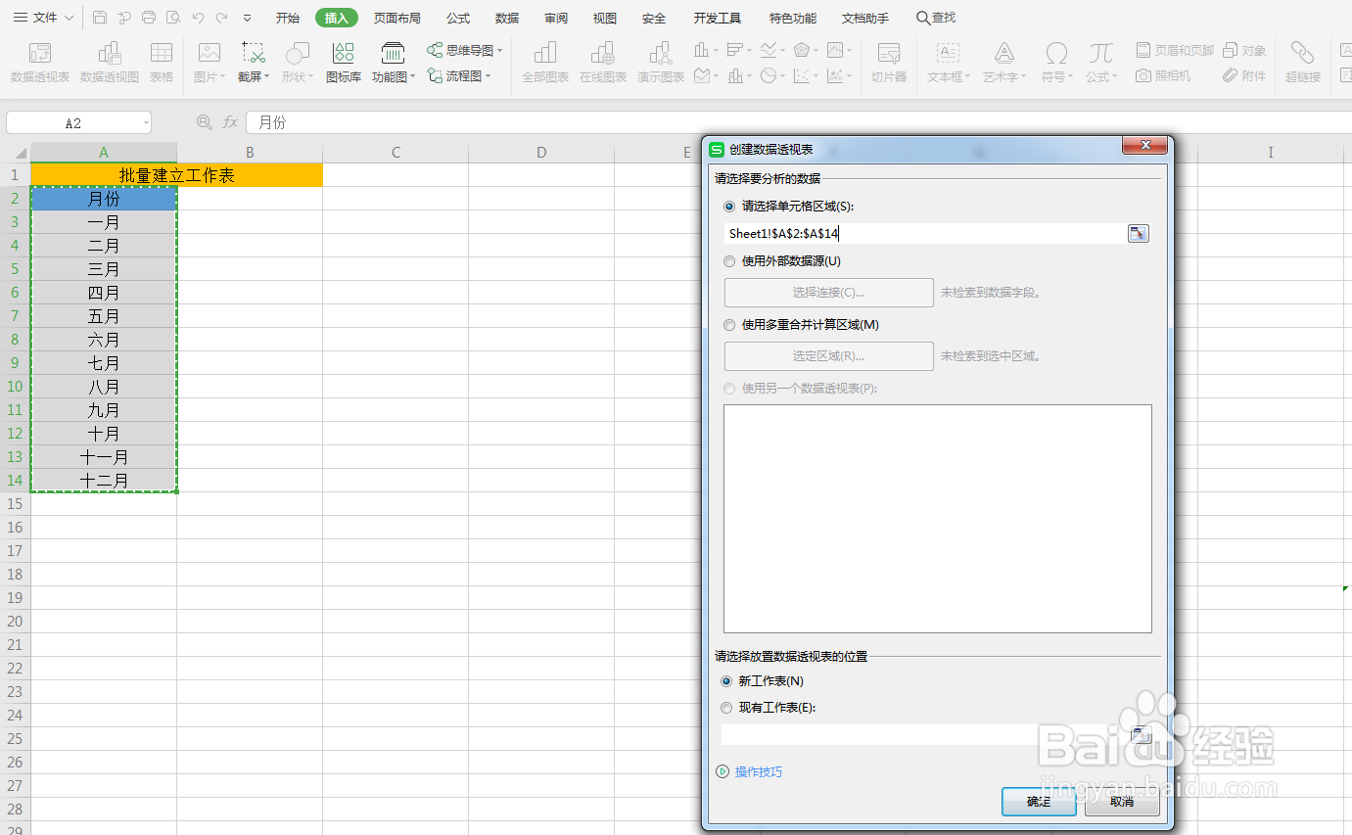Switch to the 开发工具 ribbon tab
This screenshot has height=835, width=1352.
[718, 18]
